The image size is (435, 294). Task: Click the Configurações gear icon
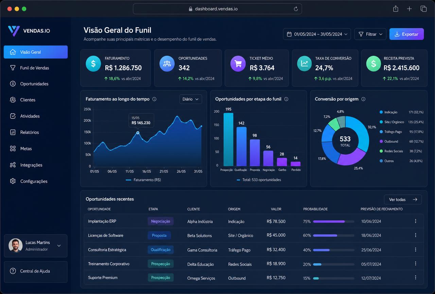point(13,181)
